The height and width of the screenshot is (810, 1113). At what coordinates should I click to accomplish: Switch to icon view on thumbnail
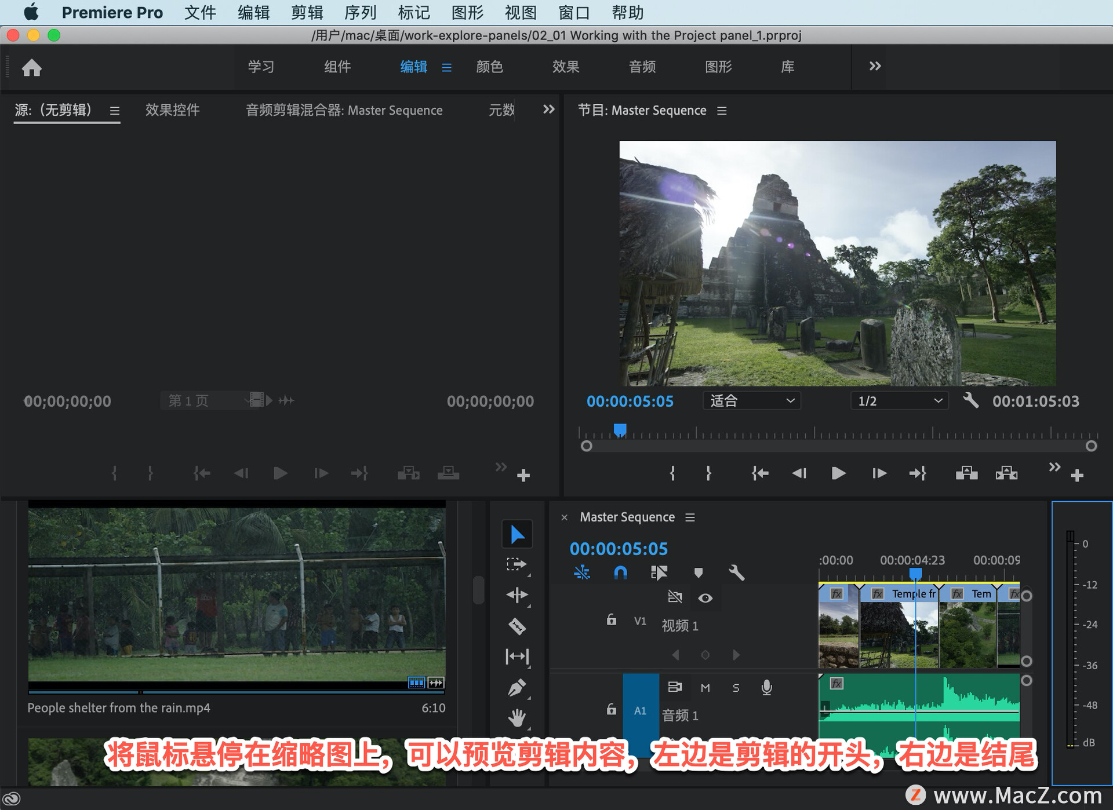[416, 683]
